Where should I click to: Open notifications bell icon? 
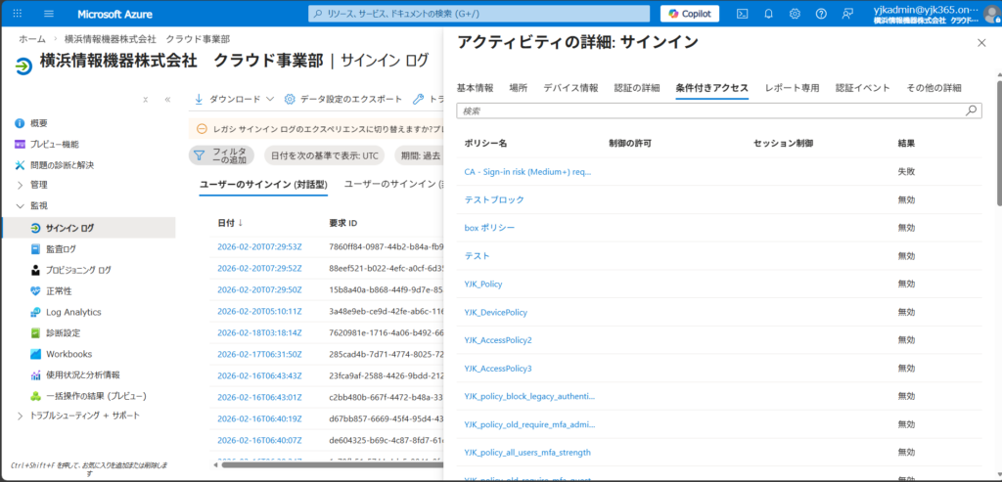click(x=769, y=14)
